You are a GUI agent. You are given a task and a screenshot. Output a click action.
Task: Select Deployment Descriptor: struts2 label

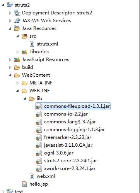tap(57, 13)
